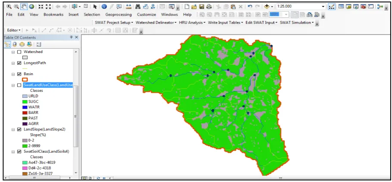This screenshot has width=392, height=182.
Task: Select the Measure ruler tool
Action: (x=129, y=6)
